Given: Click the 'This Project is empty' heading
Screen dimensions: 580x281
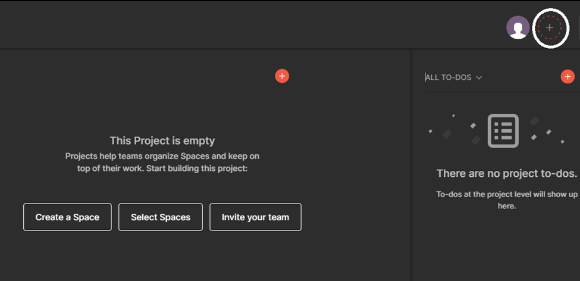Looking at the screenshot, I should [x=162, y=141].
